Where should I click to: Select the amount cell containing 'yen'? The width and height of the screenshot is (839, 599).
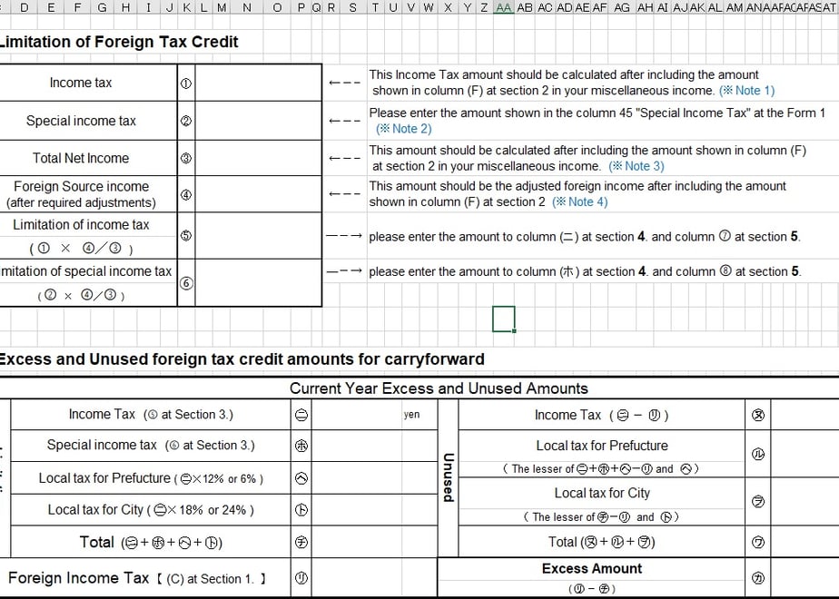click(374, 415)
